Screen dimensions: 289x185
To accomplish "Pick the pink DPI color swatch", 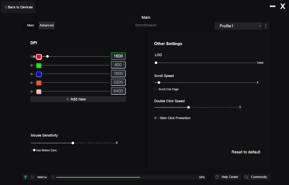I will (x=39, y=91).
